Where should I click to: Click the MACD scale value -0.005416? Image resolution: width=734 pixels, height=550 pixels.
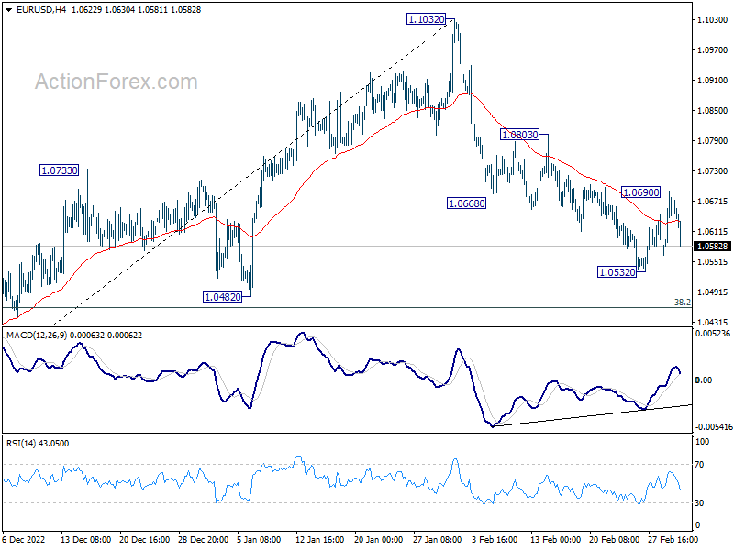[714, 427]
